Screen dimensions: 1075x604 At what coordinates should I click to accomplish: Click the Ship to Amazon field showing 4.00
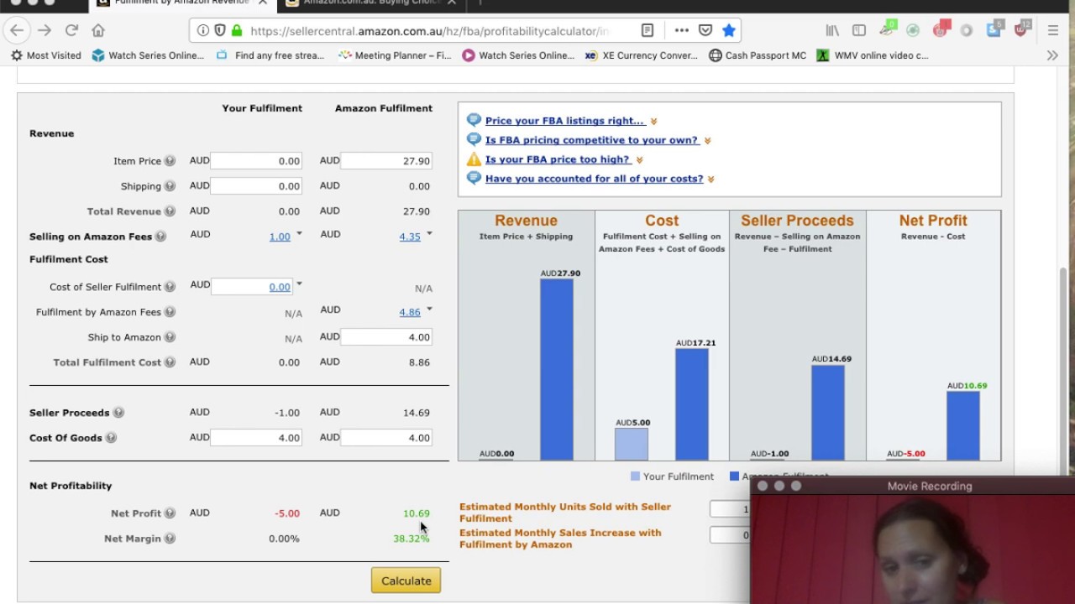[x=386, y=337]
